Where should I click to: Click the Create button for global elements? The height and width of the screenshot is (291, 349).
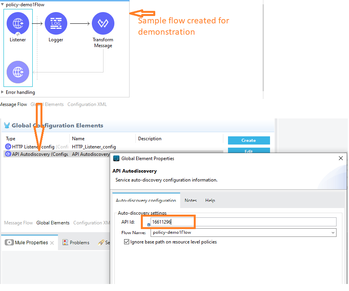click(249, 140)
